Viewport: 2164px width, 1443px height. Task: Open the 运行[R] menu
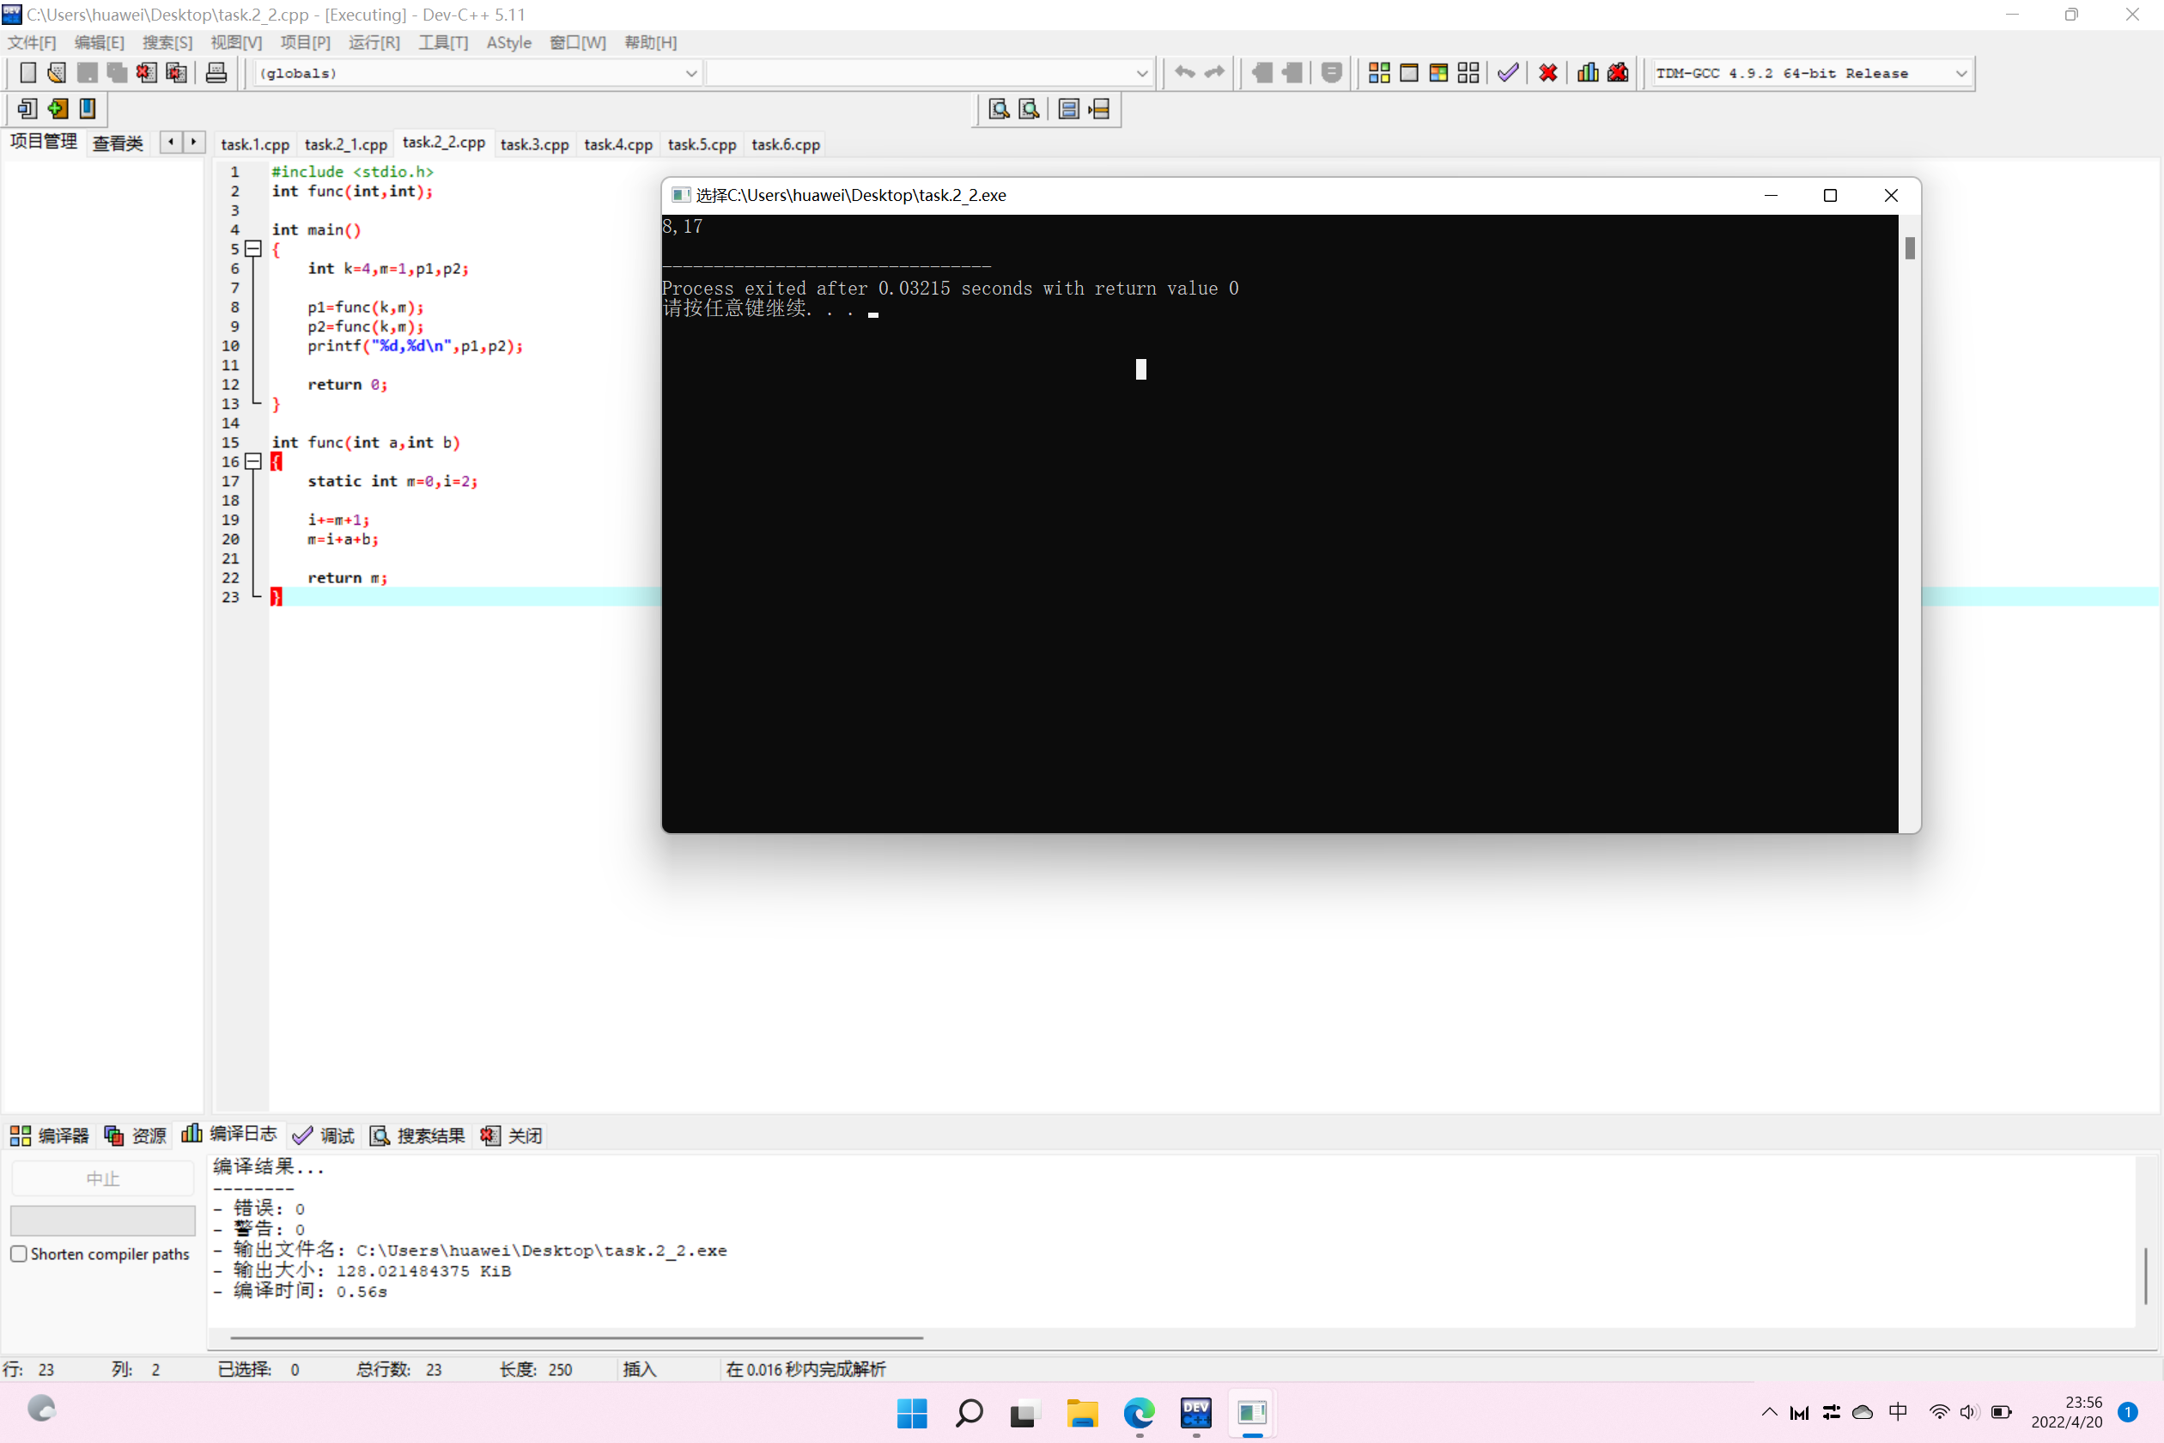[x=374, y=42]
